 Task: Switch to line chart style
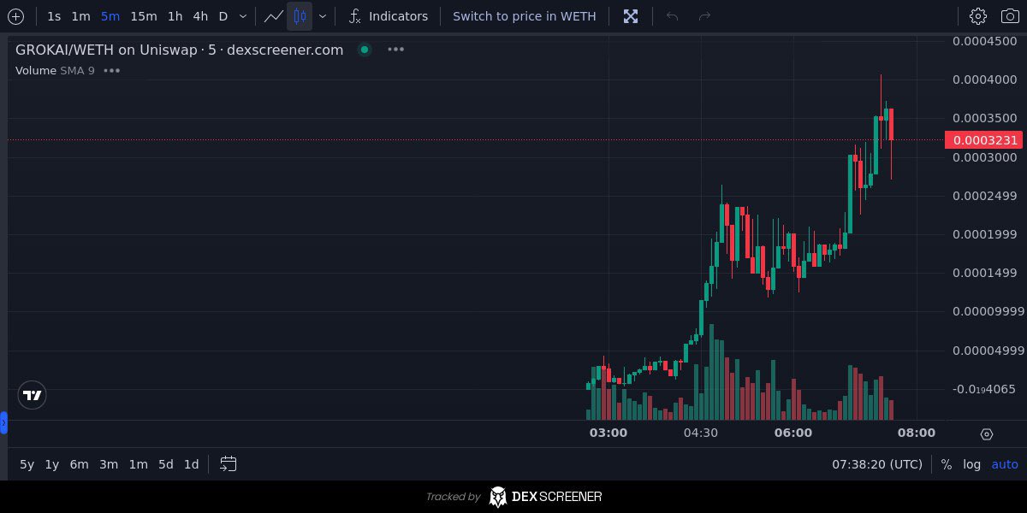point(273,16)
